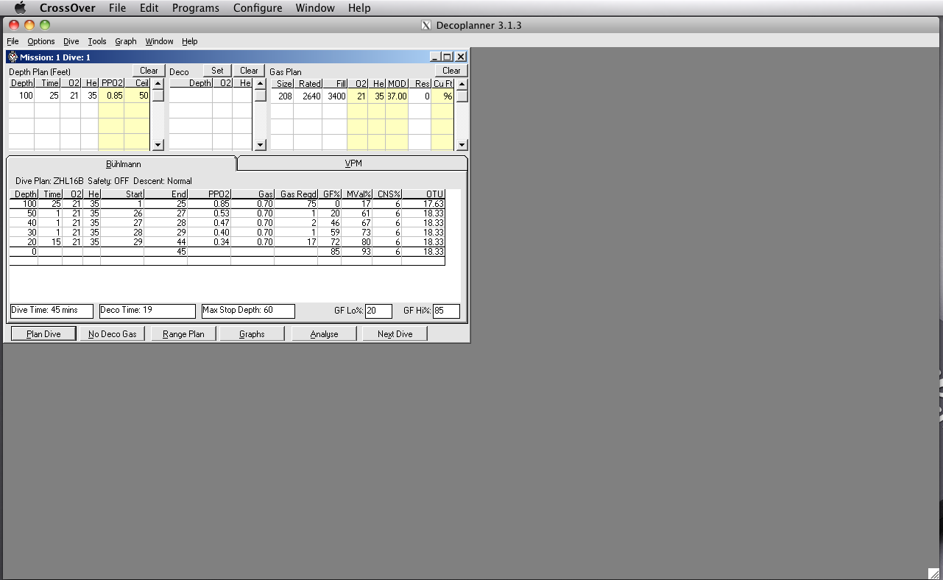
Task: Click the Analyse button
Action: (x=324, y=333)
